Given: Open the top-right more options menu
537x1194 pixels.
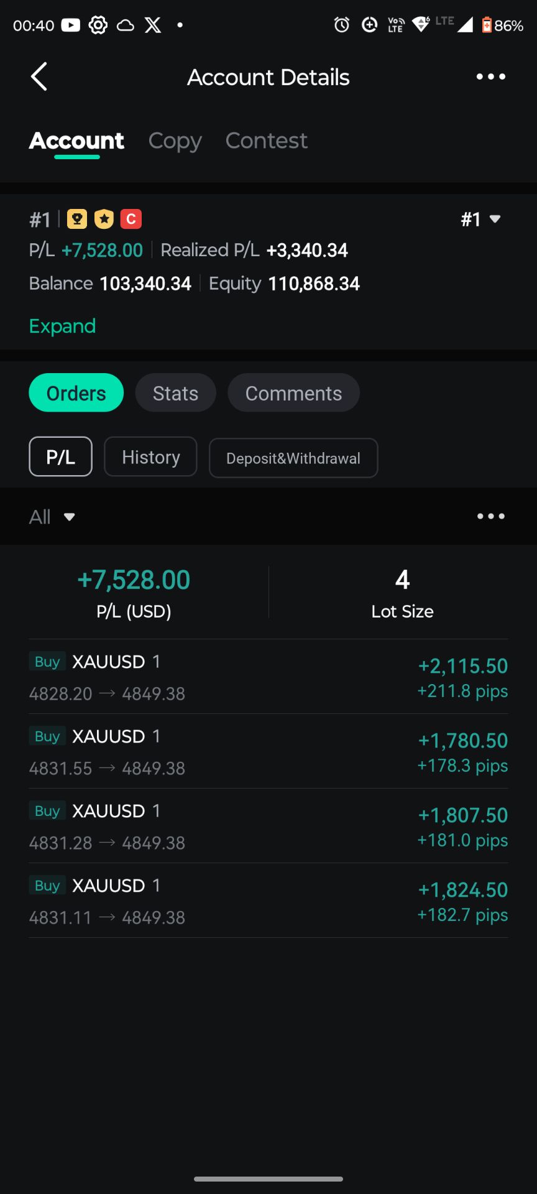Looking at the screenshot, I should pos(490,77).
